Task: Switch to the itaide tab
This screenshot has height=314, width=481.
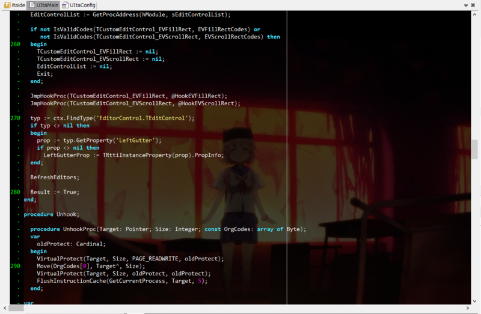Action: tap(14, 5)
